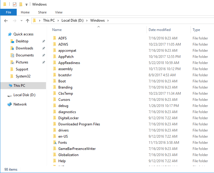Select This PC in navigation pane

click(x=23, y=86)
